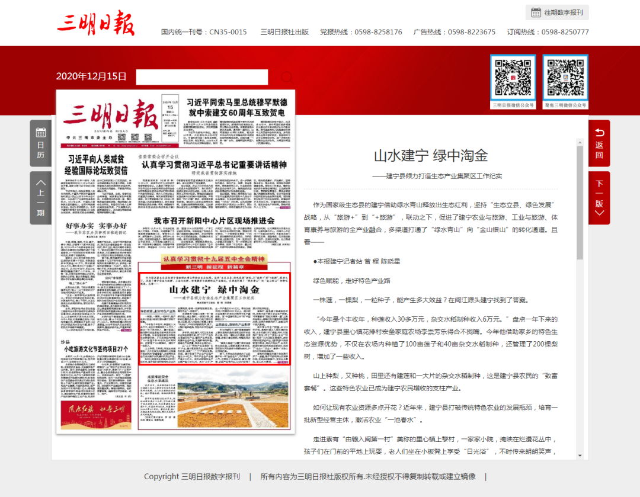Viewport: 640px width, 497px height.
Task: Click intro paragraph starting 作为国家级生态县
Action: (x=431, y=223)
